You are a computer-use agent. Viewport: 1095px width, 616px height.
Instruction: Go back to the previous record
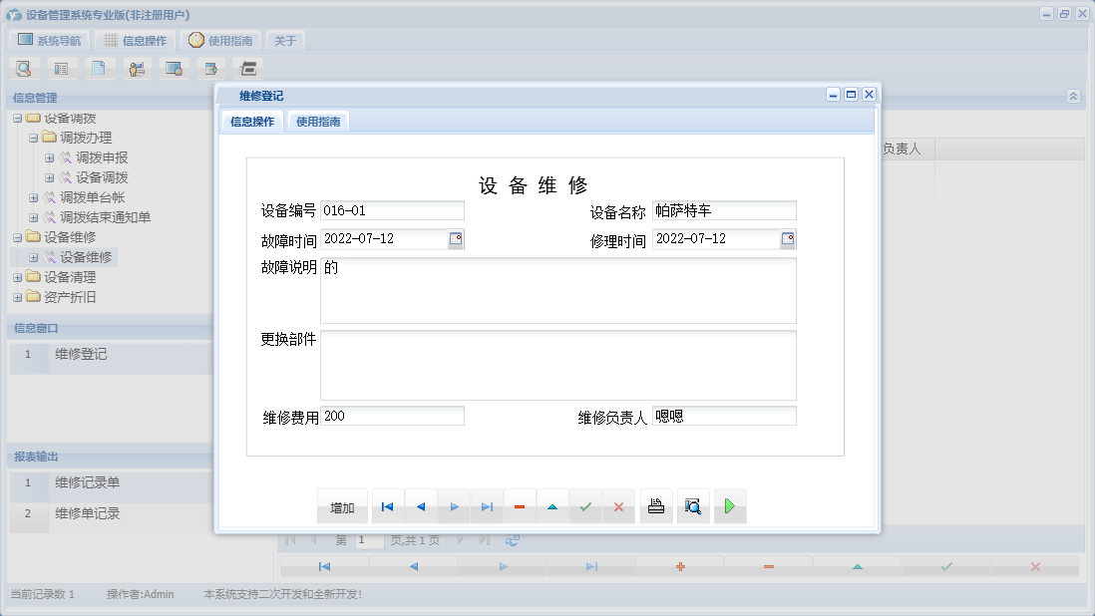tap(420, 506)
